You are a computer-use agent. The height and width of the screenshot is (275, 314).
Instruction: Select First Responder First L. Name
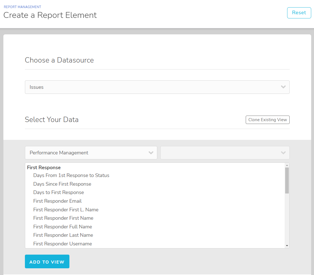pyautogui.click(x=66, y=209)
